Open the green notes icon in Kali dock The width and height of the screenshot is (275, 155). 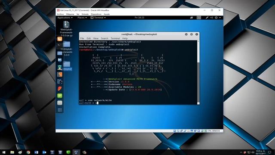[60, 96]
